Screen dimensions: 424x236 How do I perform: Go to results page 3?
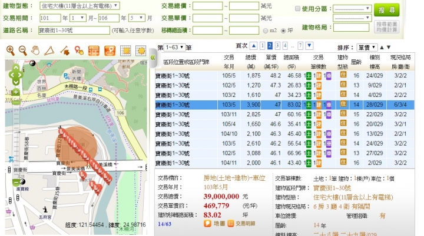(277, 46)
